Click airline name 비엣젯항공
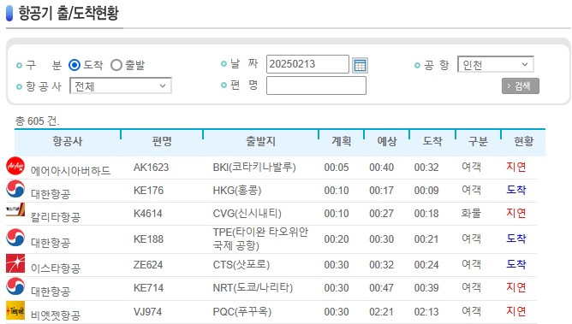This screenshot has height=324, width=572. pyautogui.click(x=56, y=315)
